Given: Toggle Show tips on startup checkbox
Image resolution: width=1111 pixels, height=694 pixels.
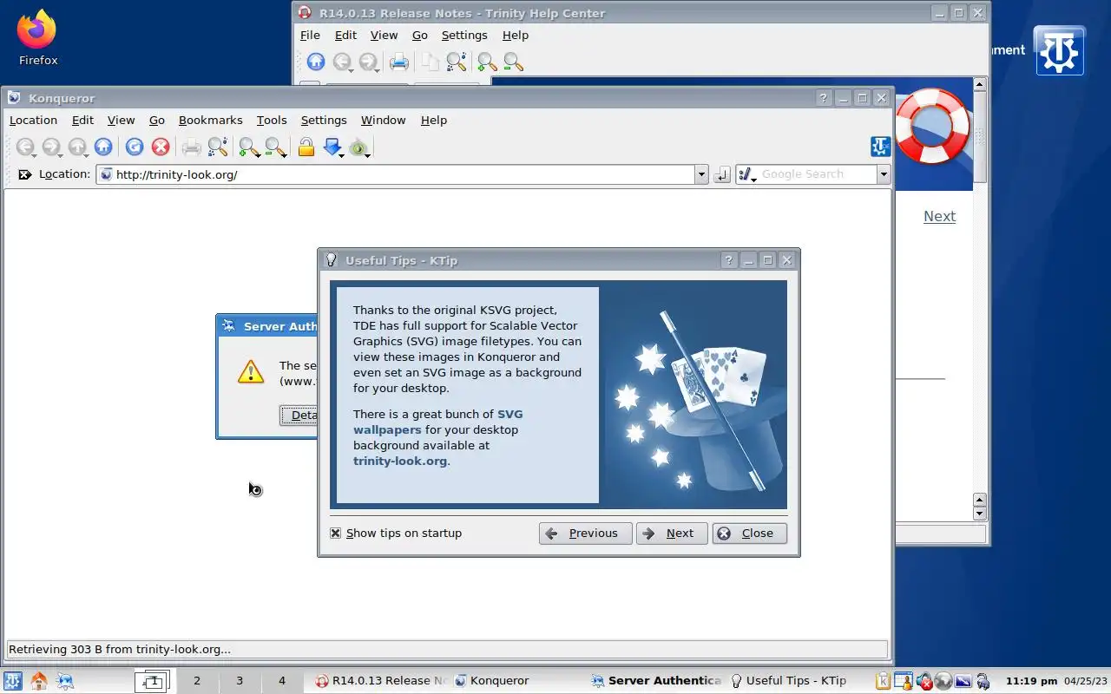Looking at the screenshot, I should 335,533.
